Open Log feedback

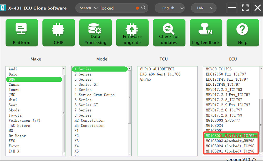206,33
